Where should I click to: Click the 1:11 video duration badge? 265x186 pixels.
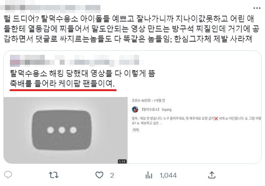(122, 162)
